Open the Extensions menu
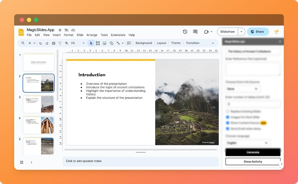Viewport: 298px width, 184px height. [118, 35]
